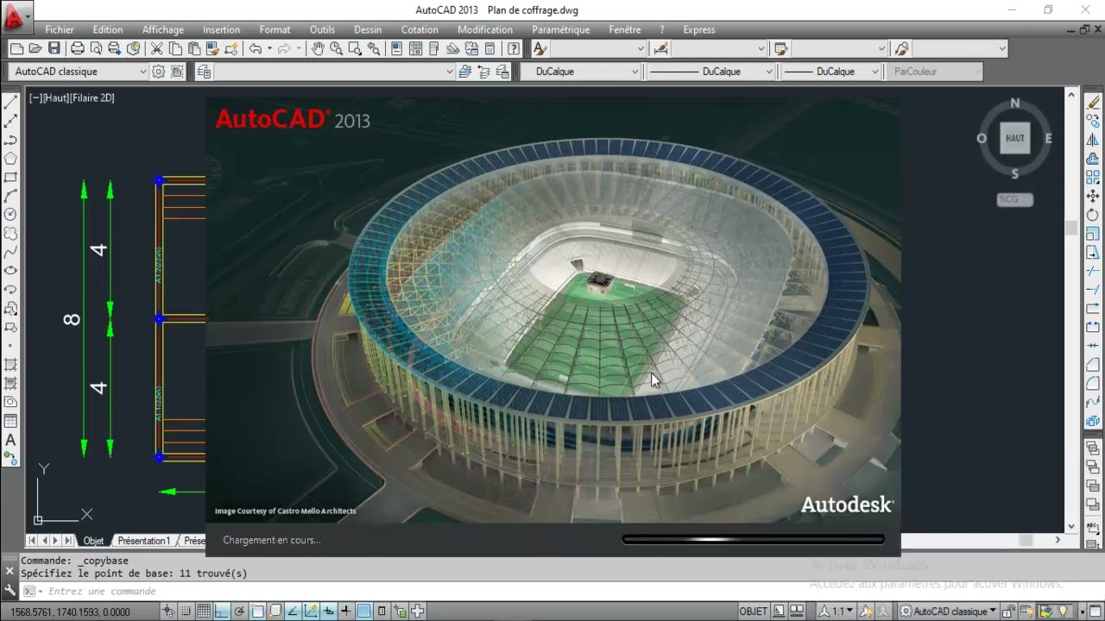Click the command line input field
The width and height of the screenshot is (1105, 621).
(552, 591)
